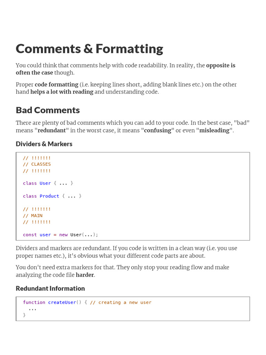Click the bold phrase "opposite is"
The width and height of the screenshot is (266, 355).
[221, 66]
